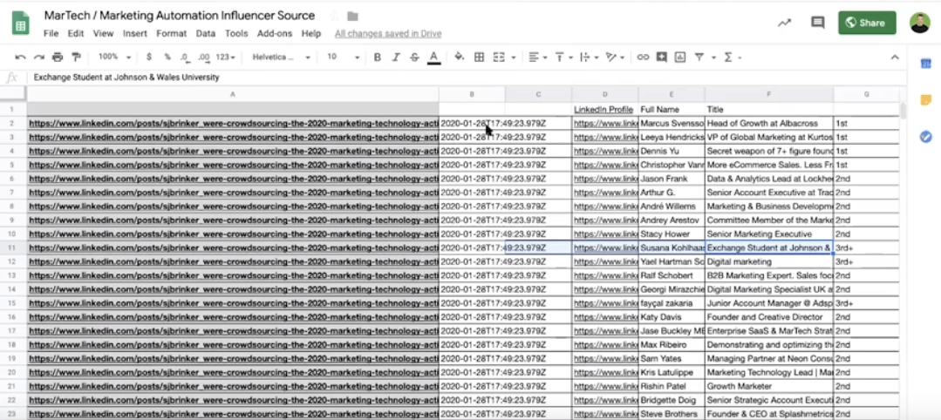Open the text rotation dropdown

616,57
